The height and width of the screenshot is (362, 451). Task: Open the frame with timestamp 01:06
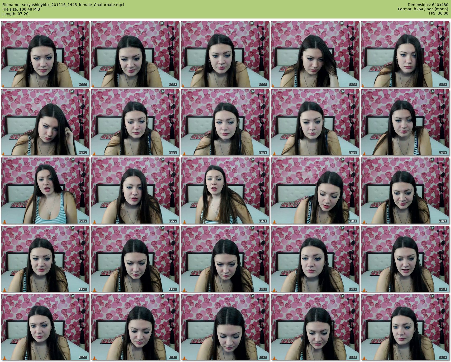315,54
